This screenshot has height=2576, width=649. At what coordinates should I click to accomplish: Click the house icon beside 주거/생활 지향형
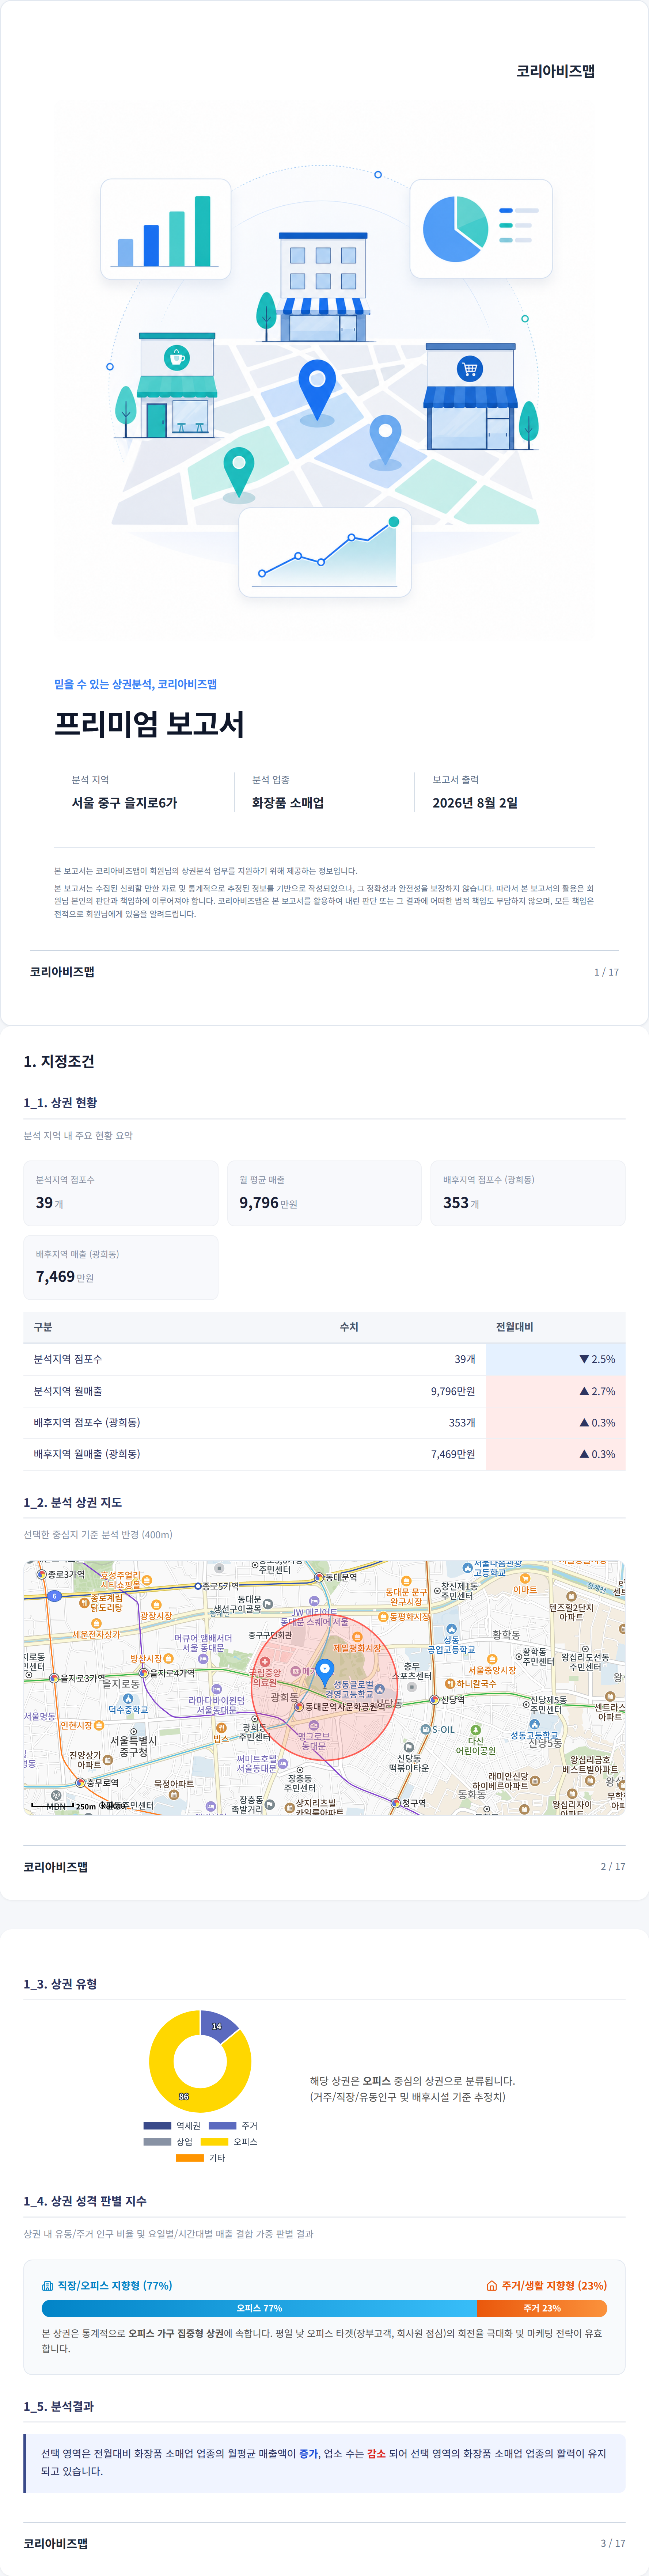click(492, 2285)
